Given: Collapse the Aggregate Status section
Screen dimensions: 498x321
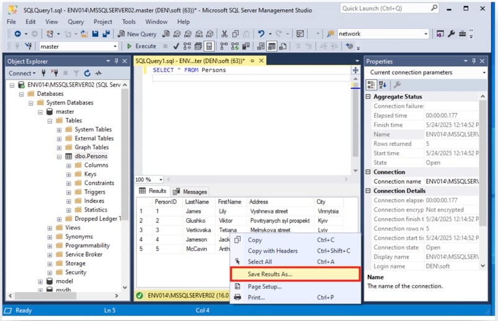Looking at the screenshot, I should [x=368, y=96].
